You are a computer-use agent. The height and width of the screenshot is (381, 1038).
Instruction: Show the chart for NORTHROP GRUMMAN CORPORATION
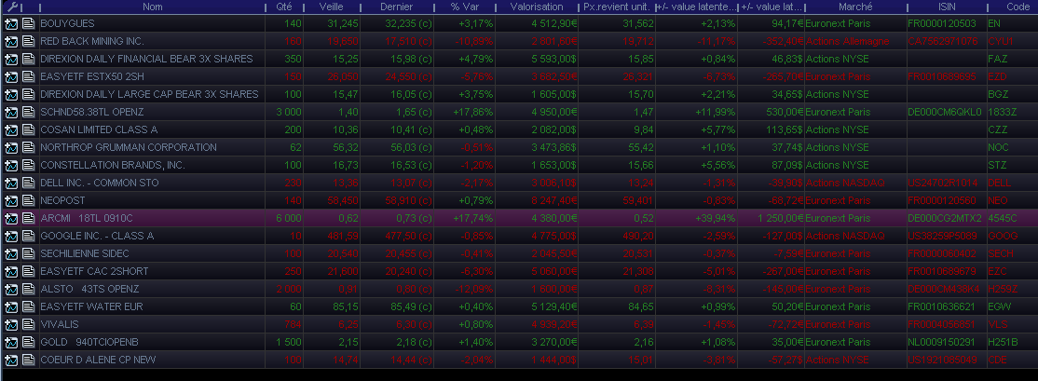click(x=10, y=147)
